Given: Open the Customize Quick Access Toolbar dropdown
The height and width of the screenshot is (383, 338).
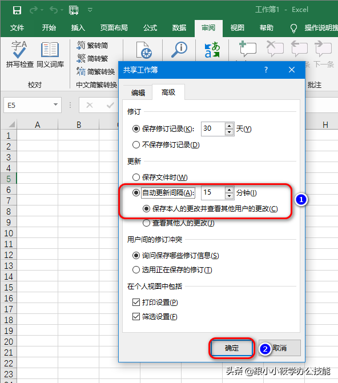Looking at the screenshot, I should pos(90,10).
